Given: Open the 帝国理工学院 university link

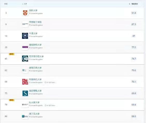Looking at the screenshot, I should tap(35, 22).
